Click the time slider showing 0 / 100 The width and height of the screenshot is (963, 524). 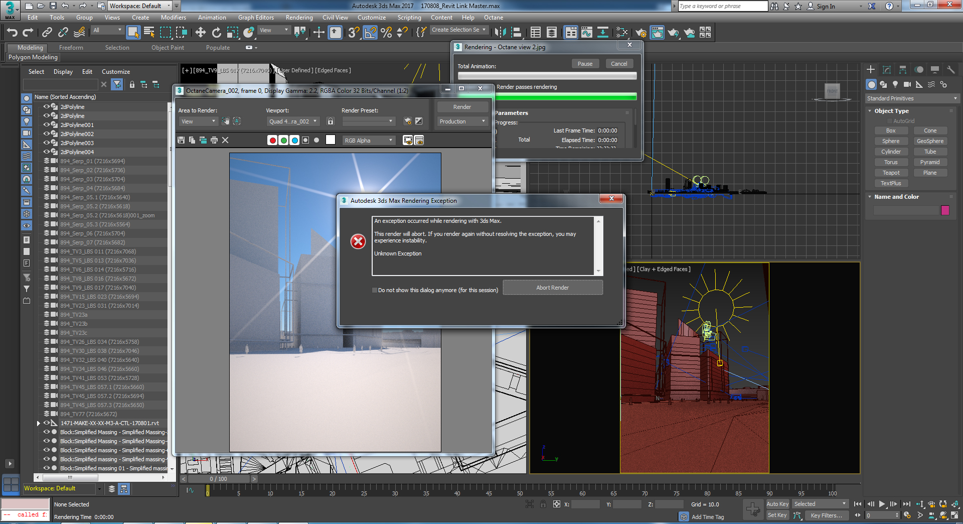219,479
